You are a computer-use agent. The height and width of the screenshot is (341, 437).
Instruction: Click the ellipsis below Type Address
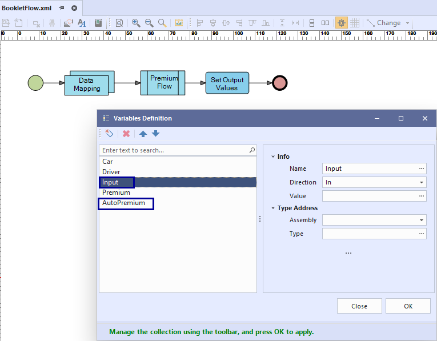pyautogui.click(x=348, y=253)
